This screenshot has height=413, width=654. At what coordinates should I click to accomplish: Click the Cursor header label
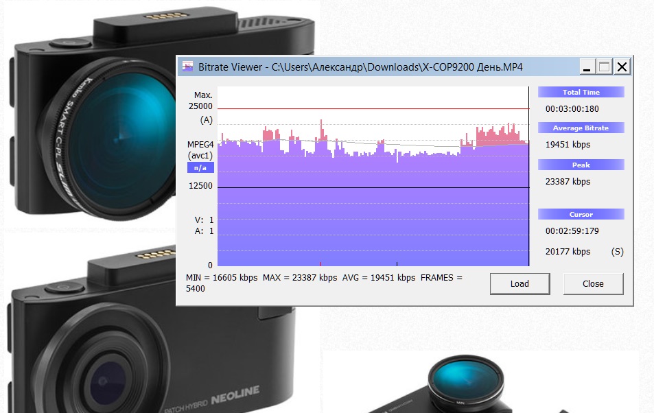(x=581, y=214)
